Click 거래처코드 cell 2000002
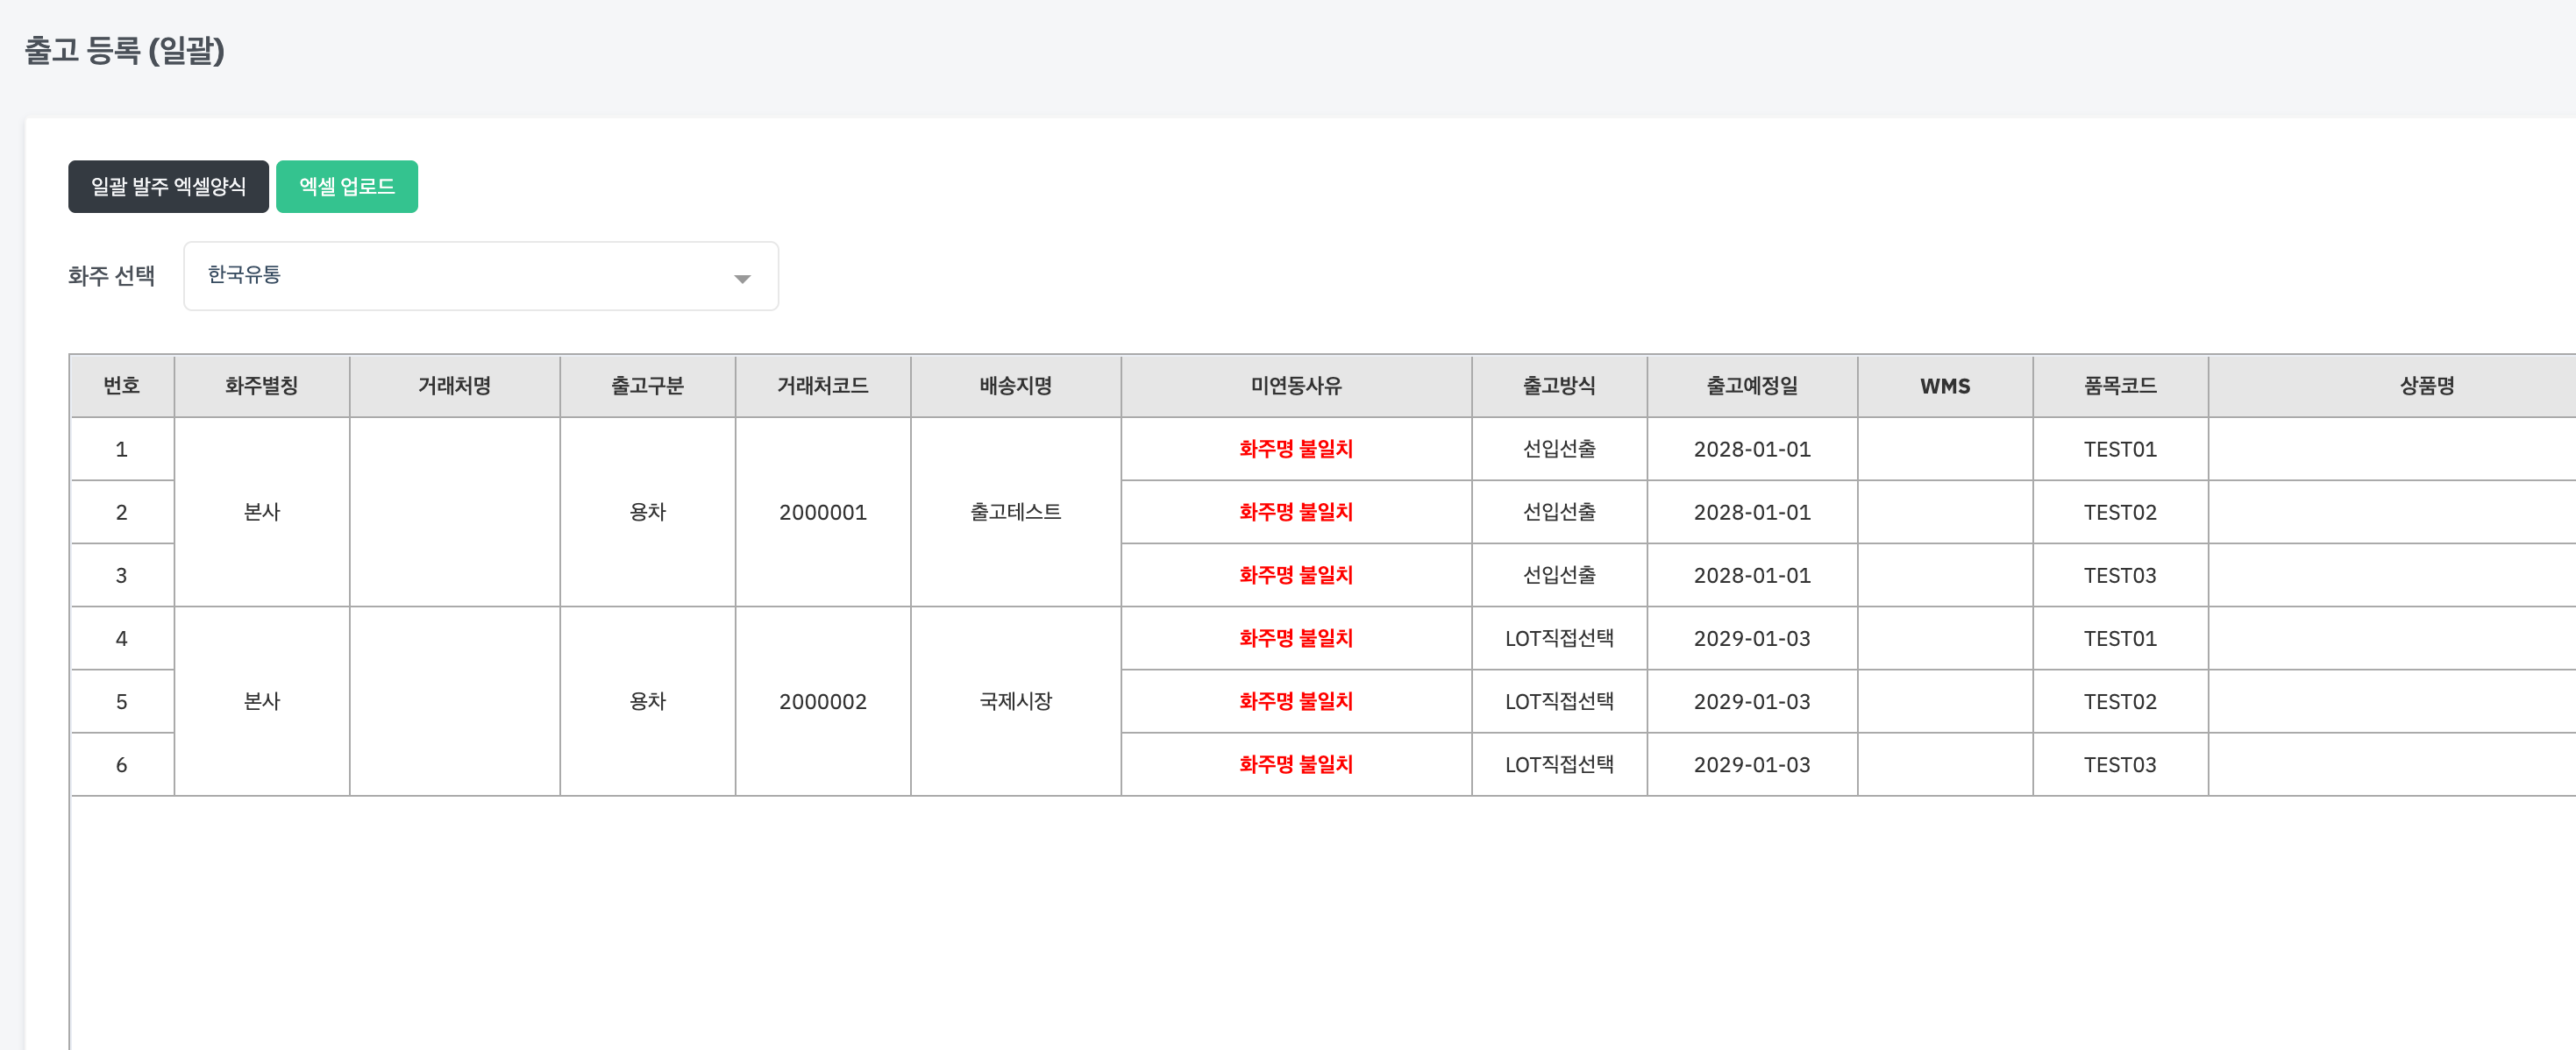Screen dimensions: 2576x1050 [822, 701]
